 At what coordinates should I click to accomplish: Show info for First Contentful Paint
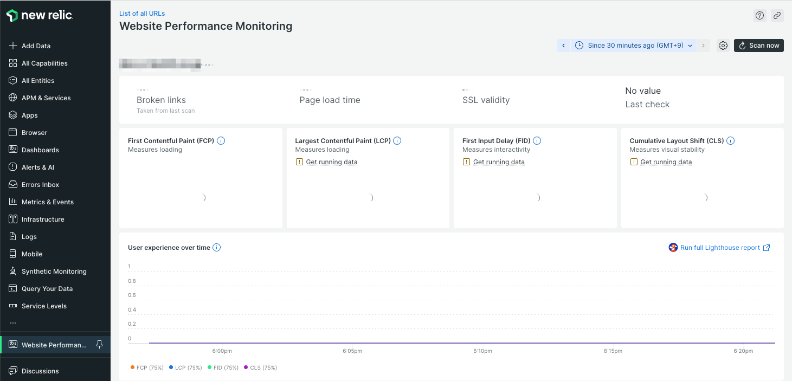coord(221,141)
